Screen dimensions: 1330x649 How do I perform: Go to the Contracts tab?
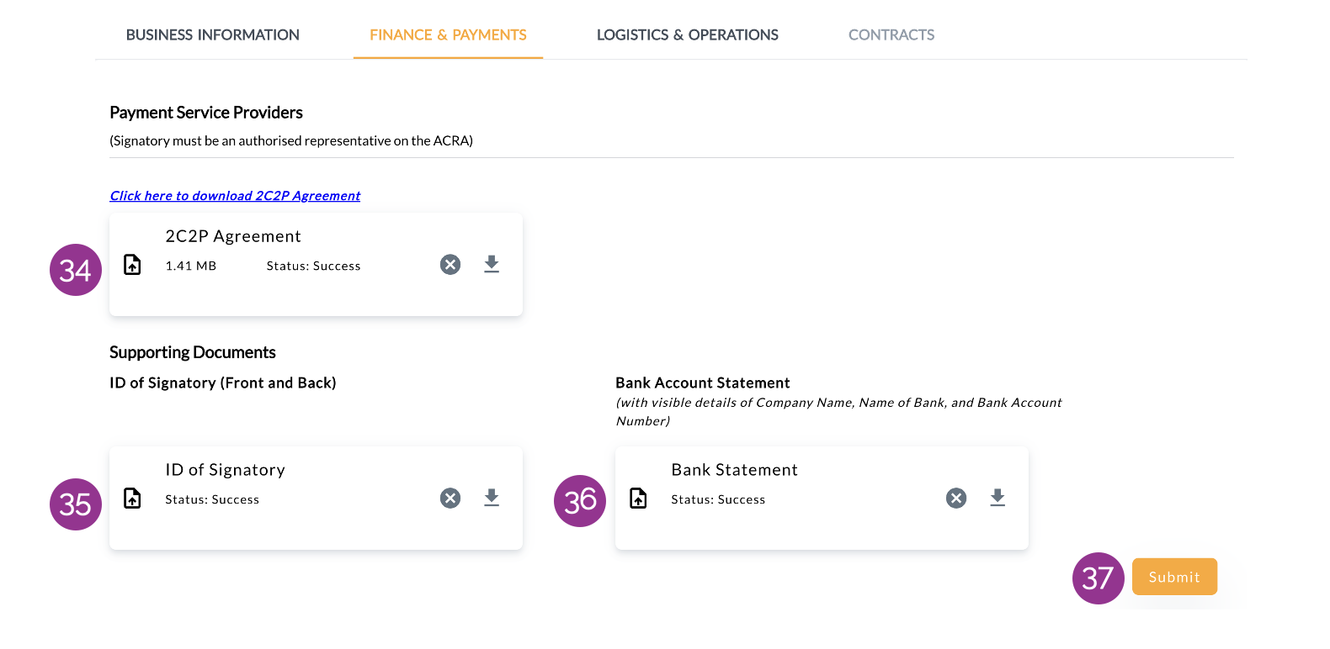coord(891,34)
